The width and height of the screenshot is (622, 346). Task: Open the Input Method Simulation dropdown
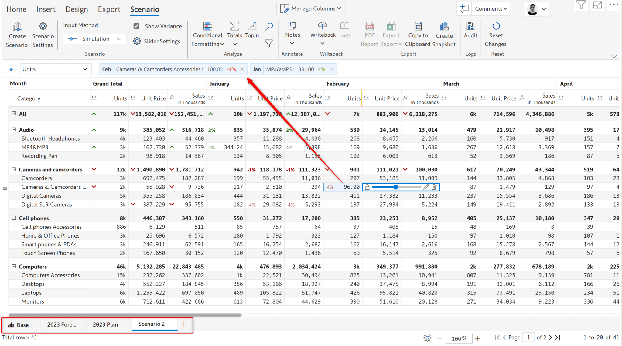pos(94,39)
